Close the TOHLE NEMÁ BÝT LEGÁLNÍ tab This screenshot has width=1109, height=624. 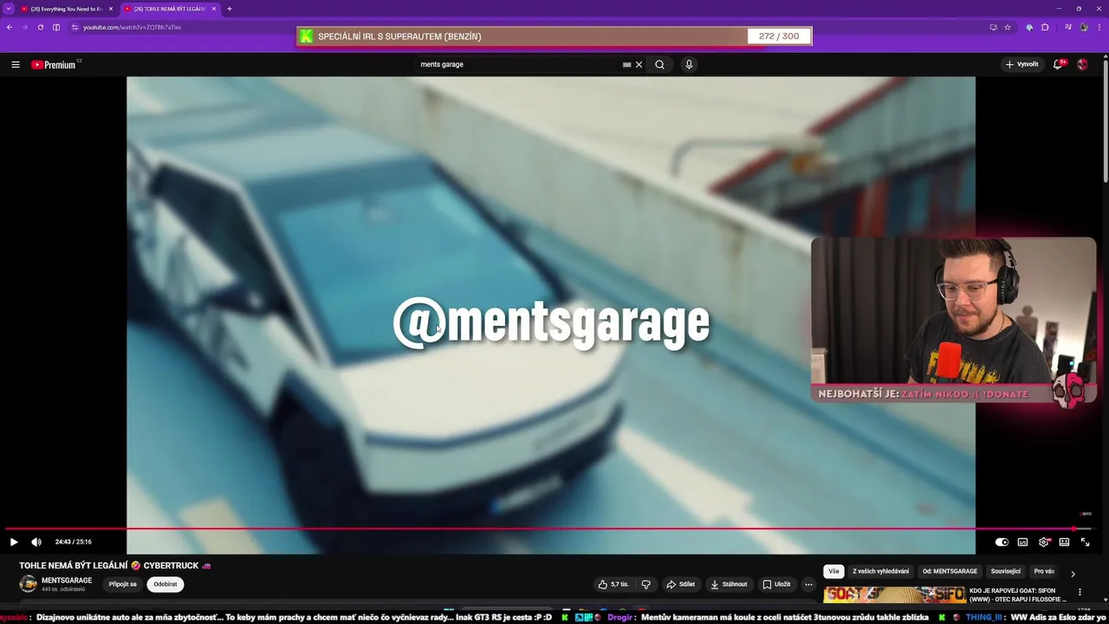[214, 9]
